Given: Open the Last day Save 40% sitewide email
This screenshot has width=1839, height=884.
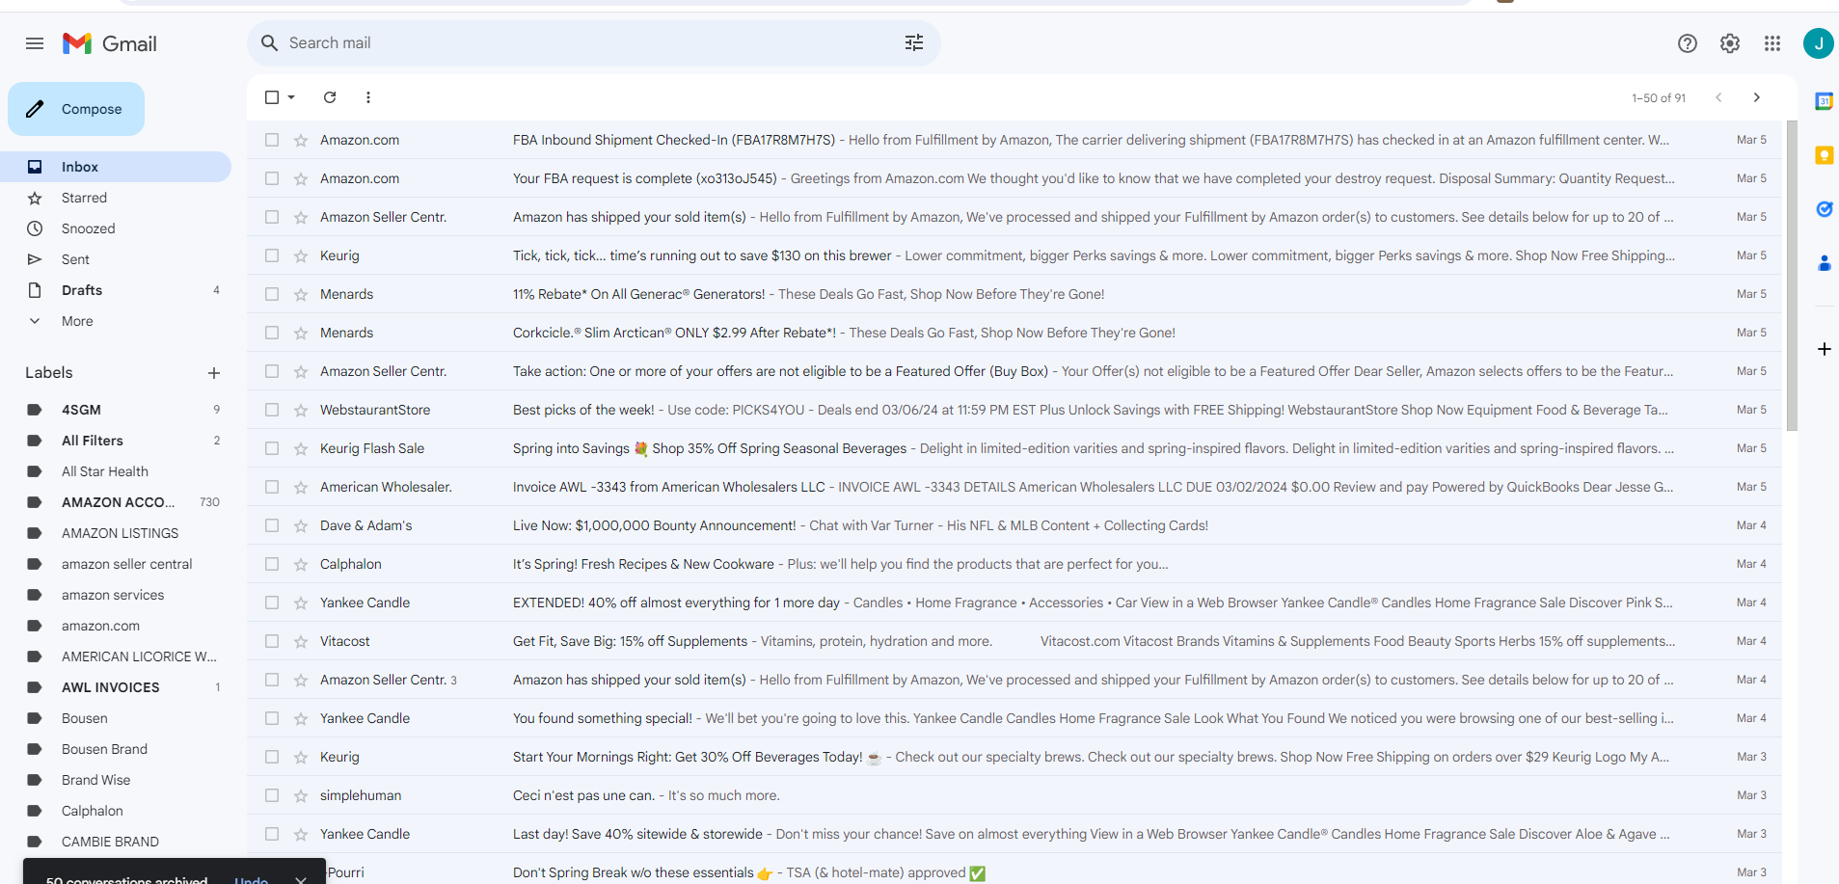Looking at the screenshot, I should (x=1014, y=834).
